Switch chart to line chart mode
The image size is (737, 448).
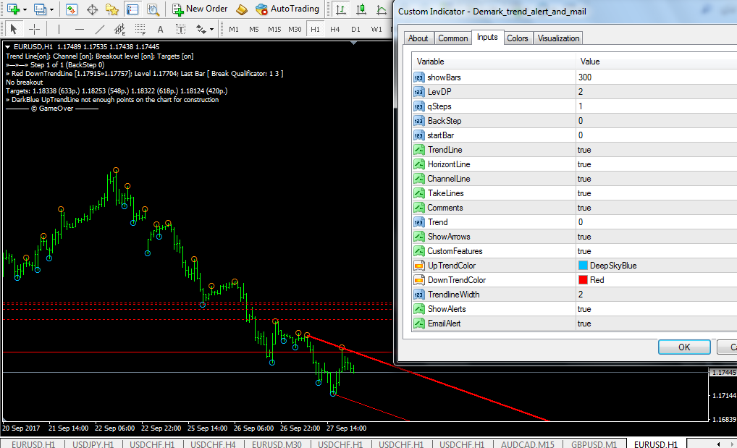382,9
